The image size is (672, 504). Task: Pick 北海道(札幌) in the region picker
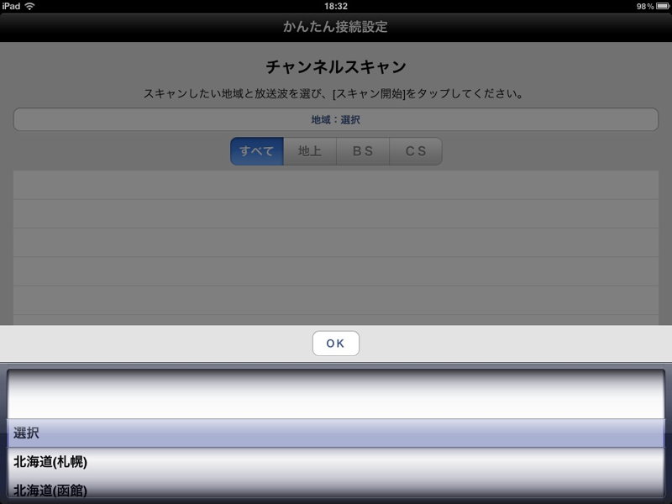pyautogui.click(x=335, y=462)
